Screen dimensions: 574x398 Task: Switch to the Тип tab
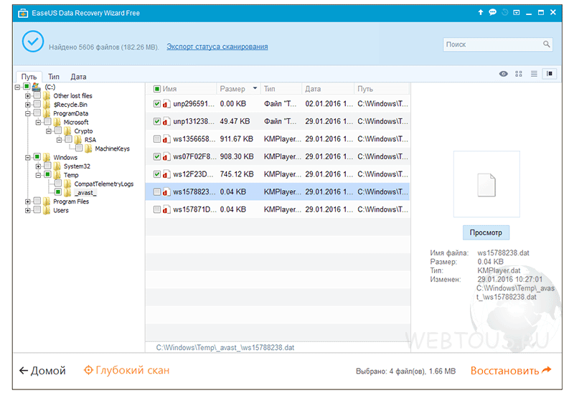(x=54, y=77)
